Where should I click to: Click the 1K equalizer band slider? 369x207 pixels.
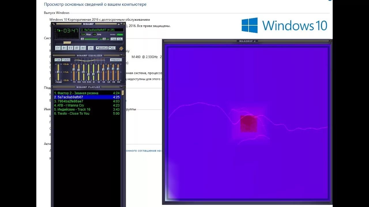(x=93, y=72)
